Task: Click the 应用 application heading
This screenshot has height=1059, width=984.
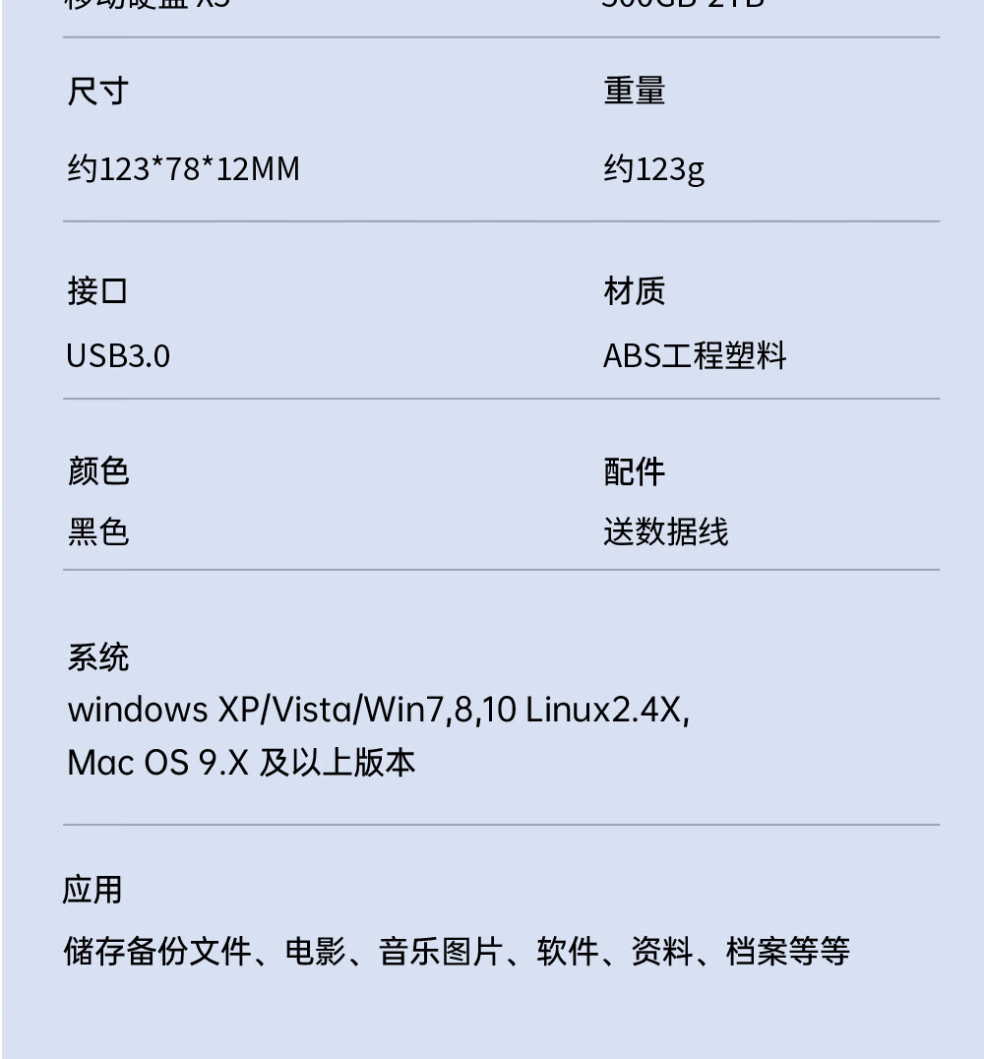Action: pyautogui.click(x=92, y=890)
